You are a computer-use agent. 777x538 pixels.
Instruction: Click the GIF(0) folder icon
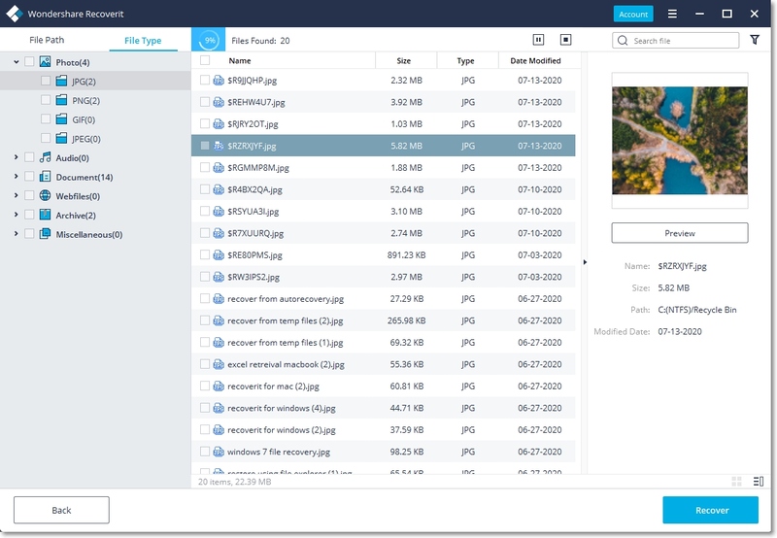tap(61, 119)
